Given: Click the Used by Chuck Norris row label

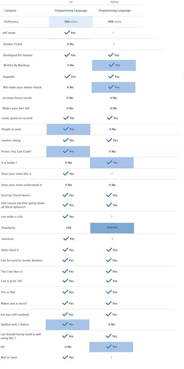Looking at the screenshot, I should [16, 195].
